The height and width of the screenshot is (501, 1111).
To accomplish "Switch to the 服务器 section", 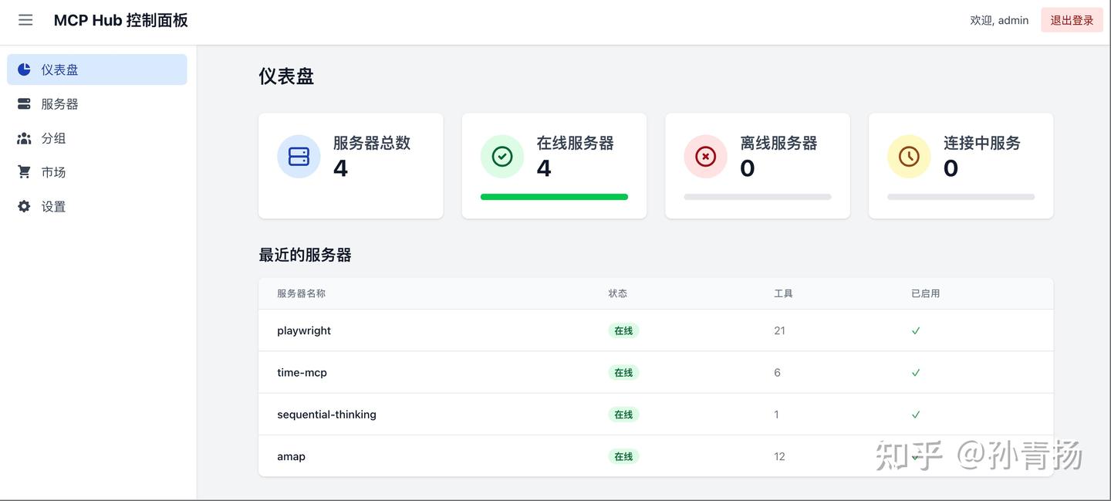I will click(x=59, y=103).
